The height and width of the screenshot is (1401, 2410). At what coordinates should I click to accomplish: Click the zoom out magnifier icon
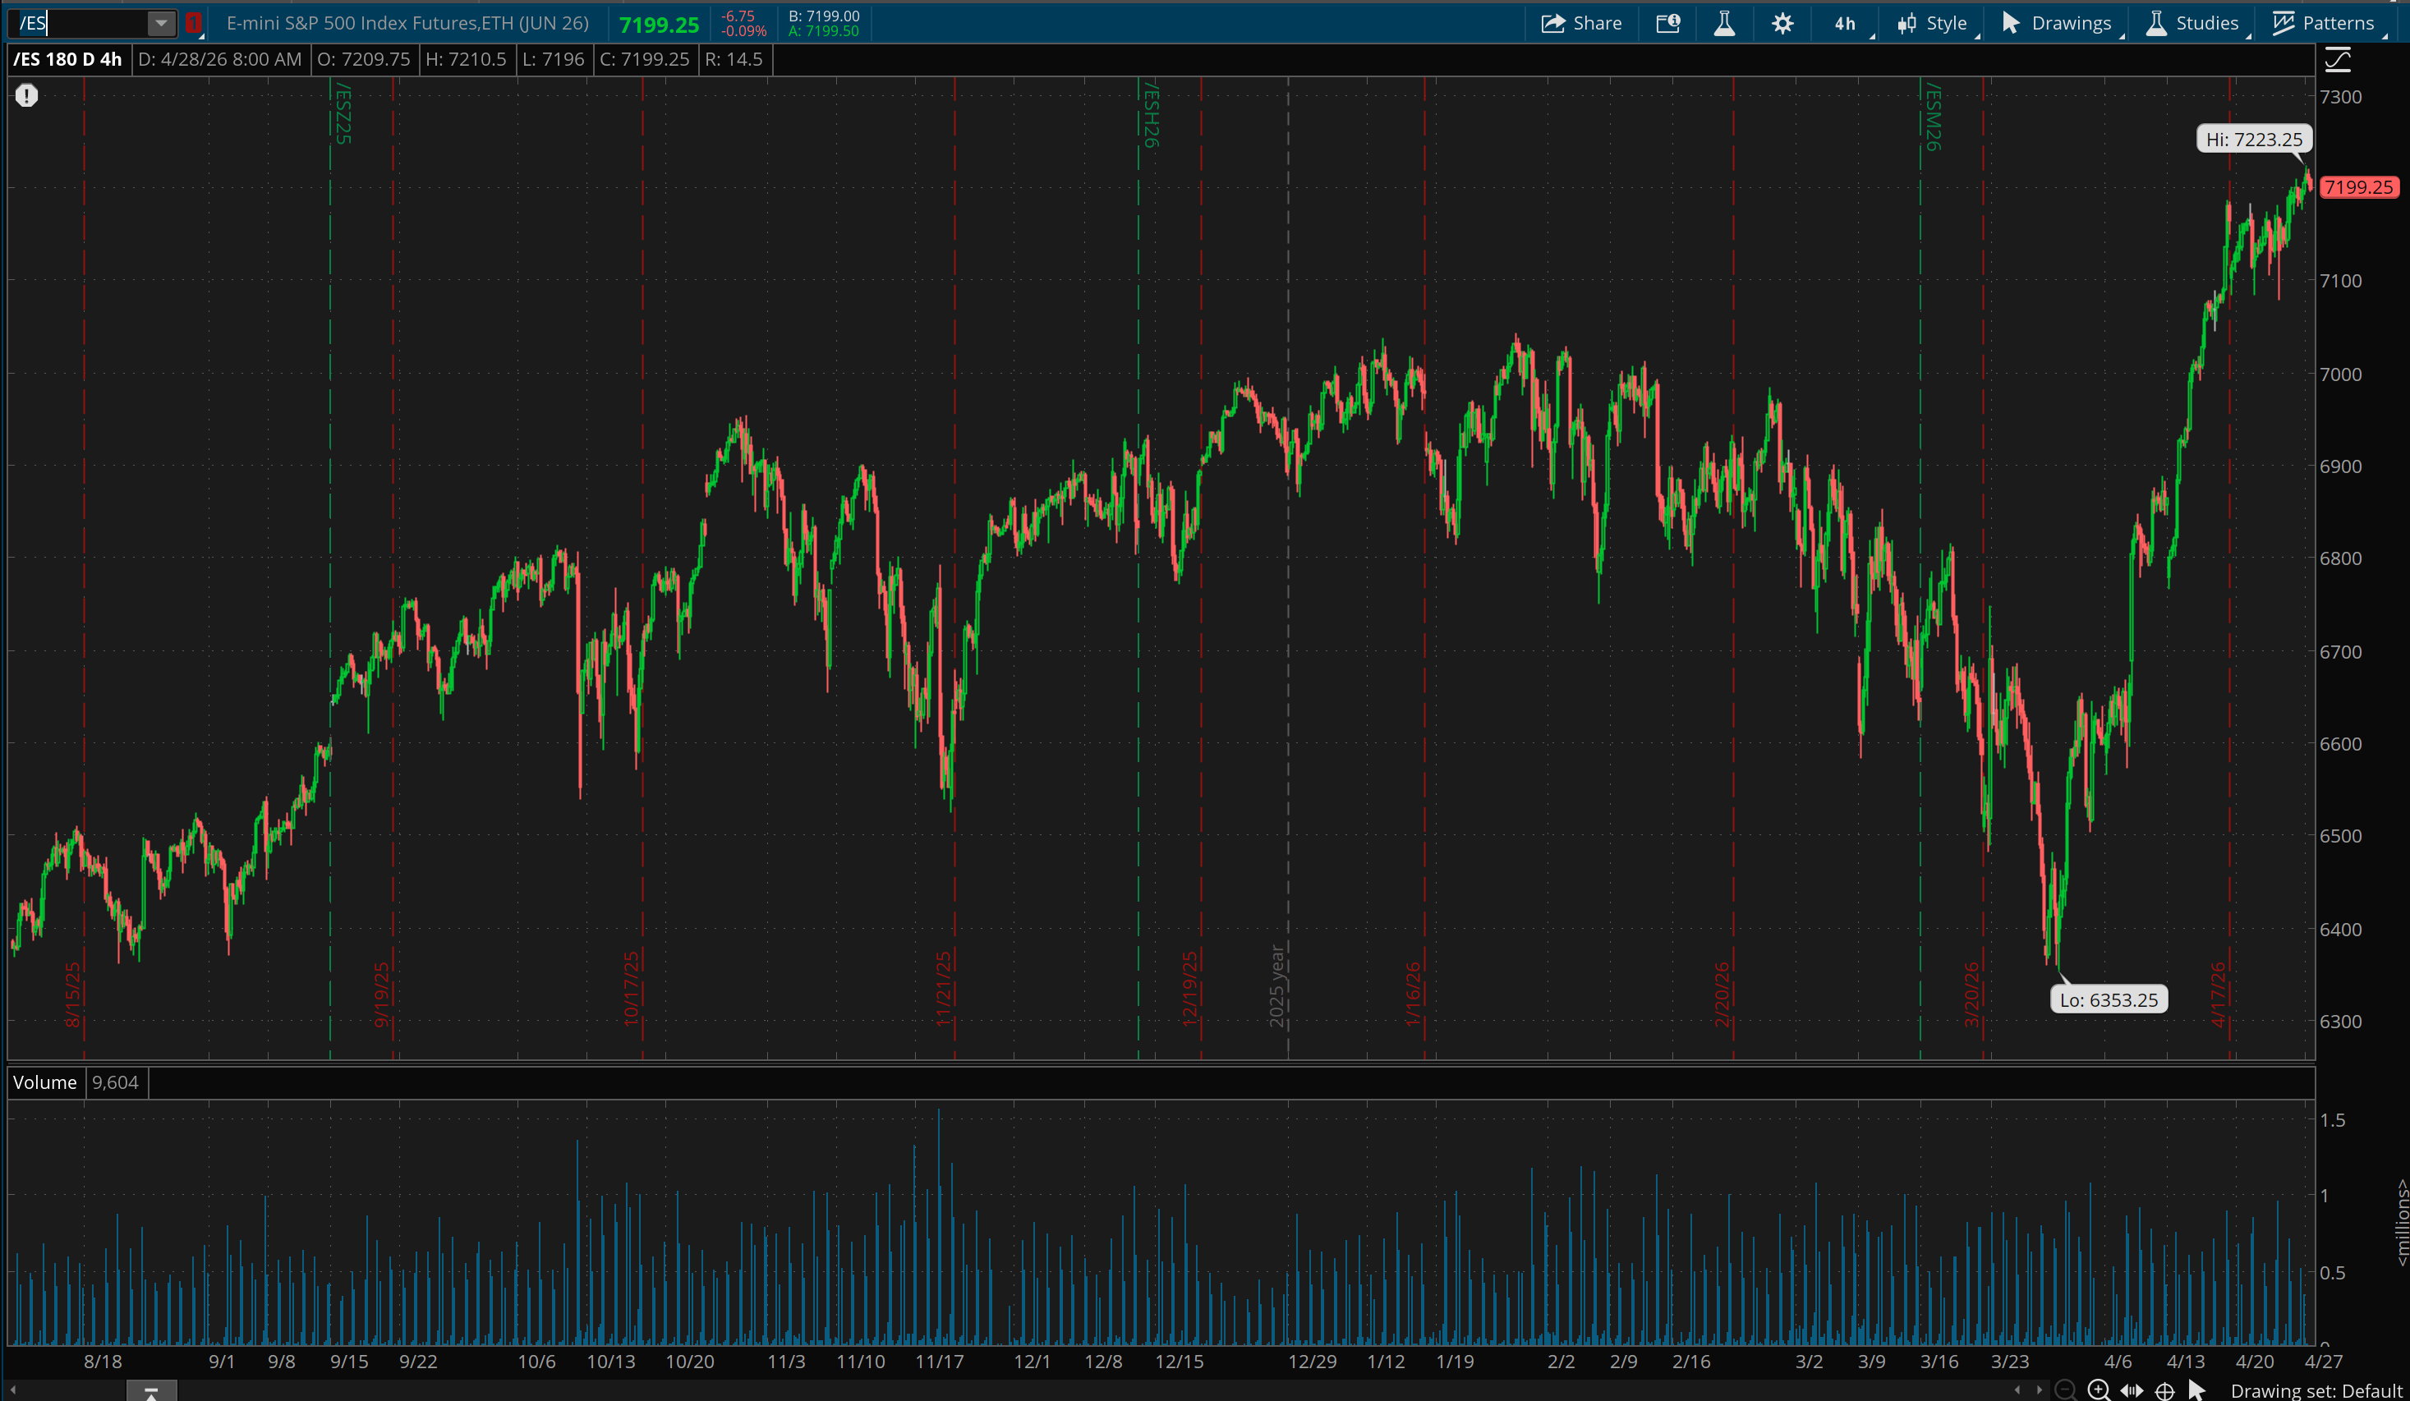(2065, 1390)
